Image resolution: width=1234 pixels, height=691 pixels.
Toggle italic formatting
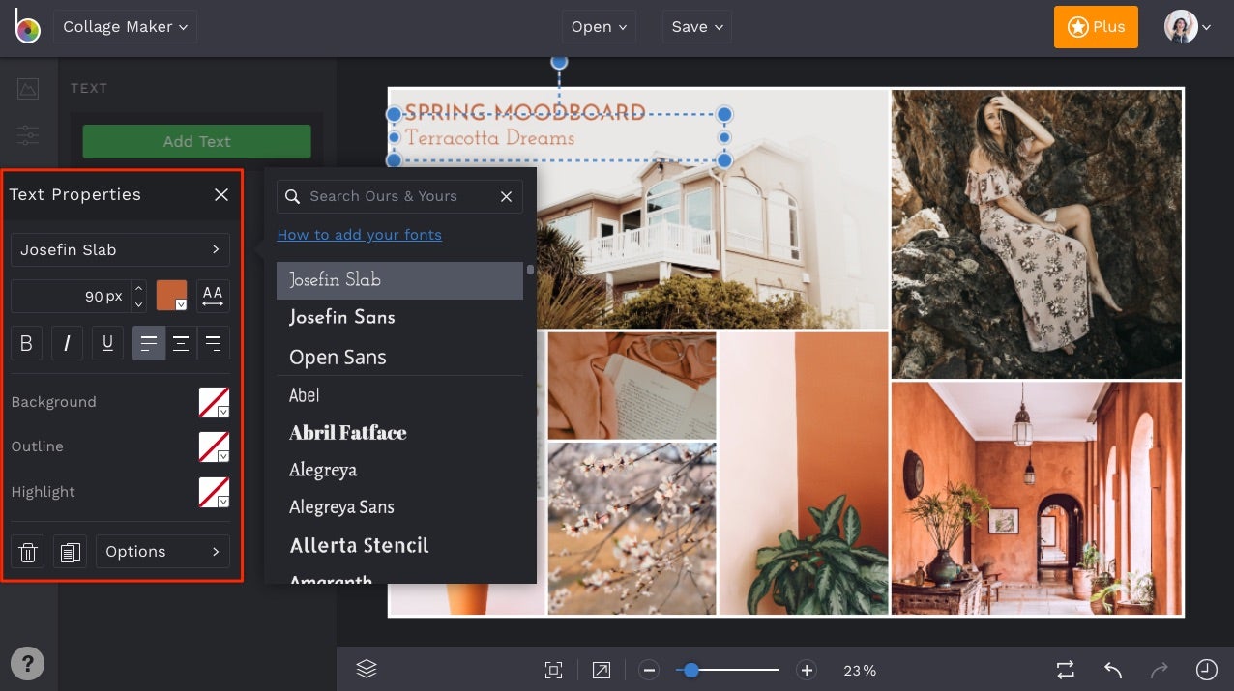tap(67, 343)
